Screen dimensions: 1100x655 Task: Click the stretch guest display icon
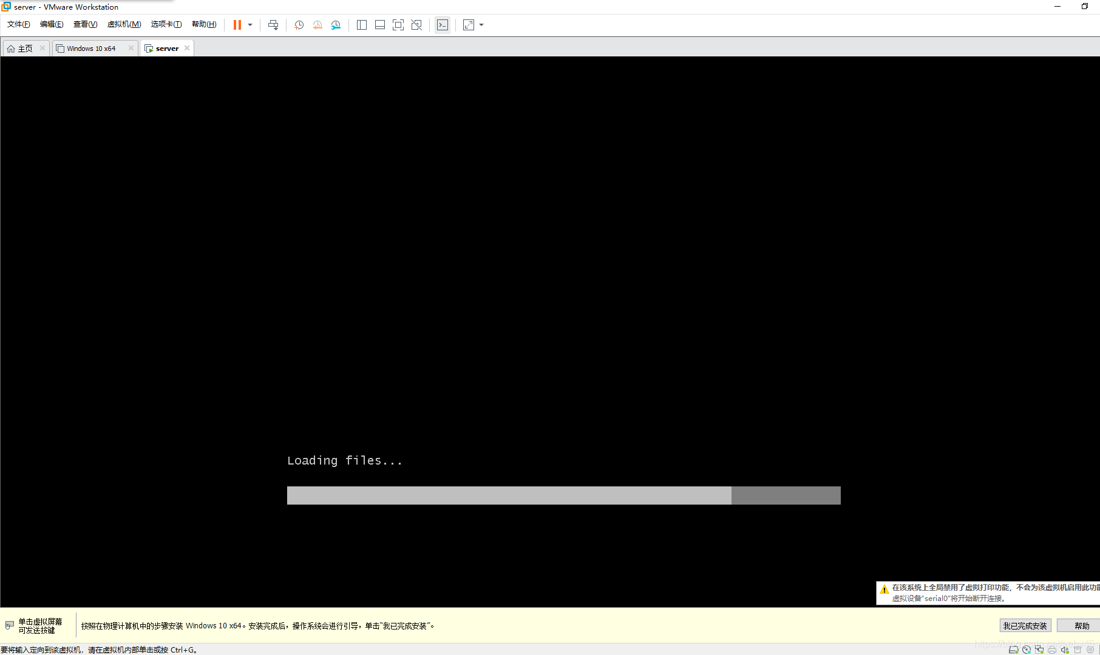(x=469, y=25)
